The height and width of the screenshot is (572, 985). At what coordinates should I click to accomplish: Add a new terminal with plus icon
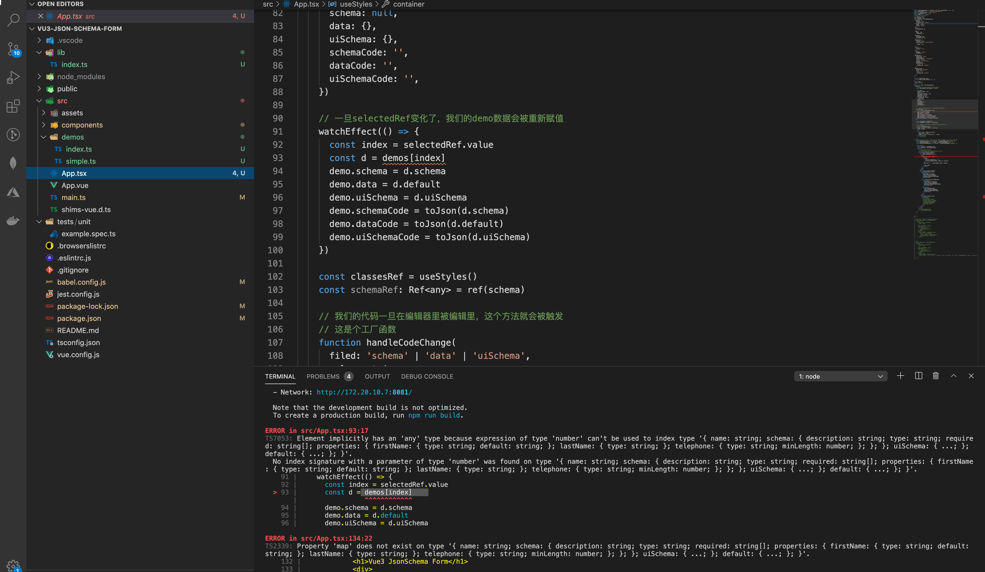click(x=900, y=376)
